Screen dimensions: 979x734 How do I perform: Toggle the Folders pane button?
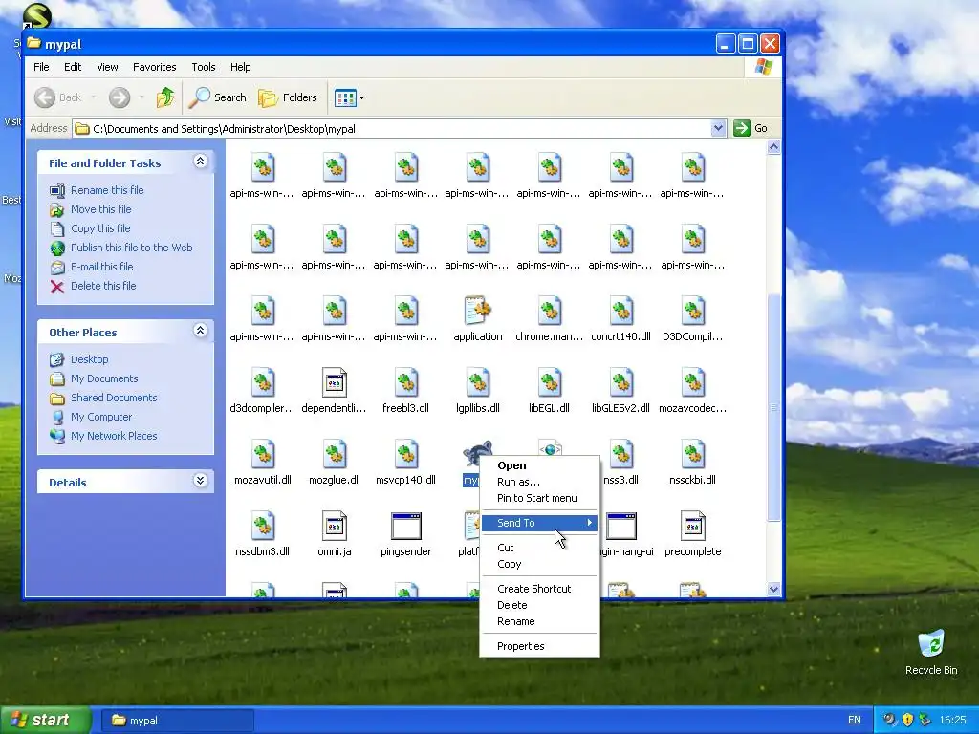[x=288, y=97]
